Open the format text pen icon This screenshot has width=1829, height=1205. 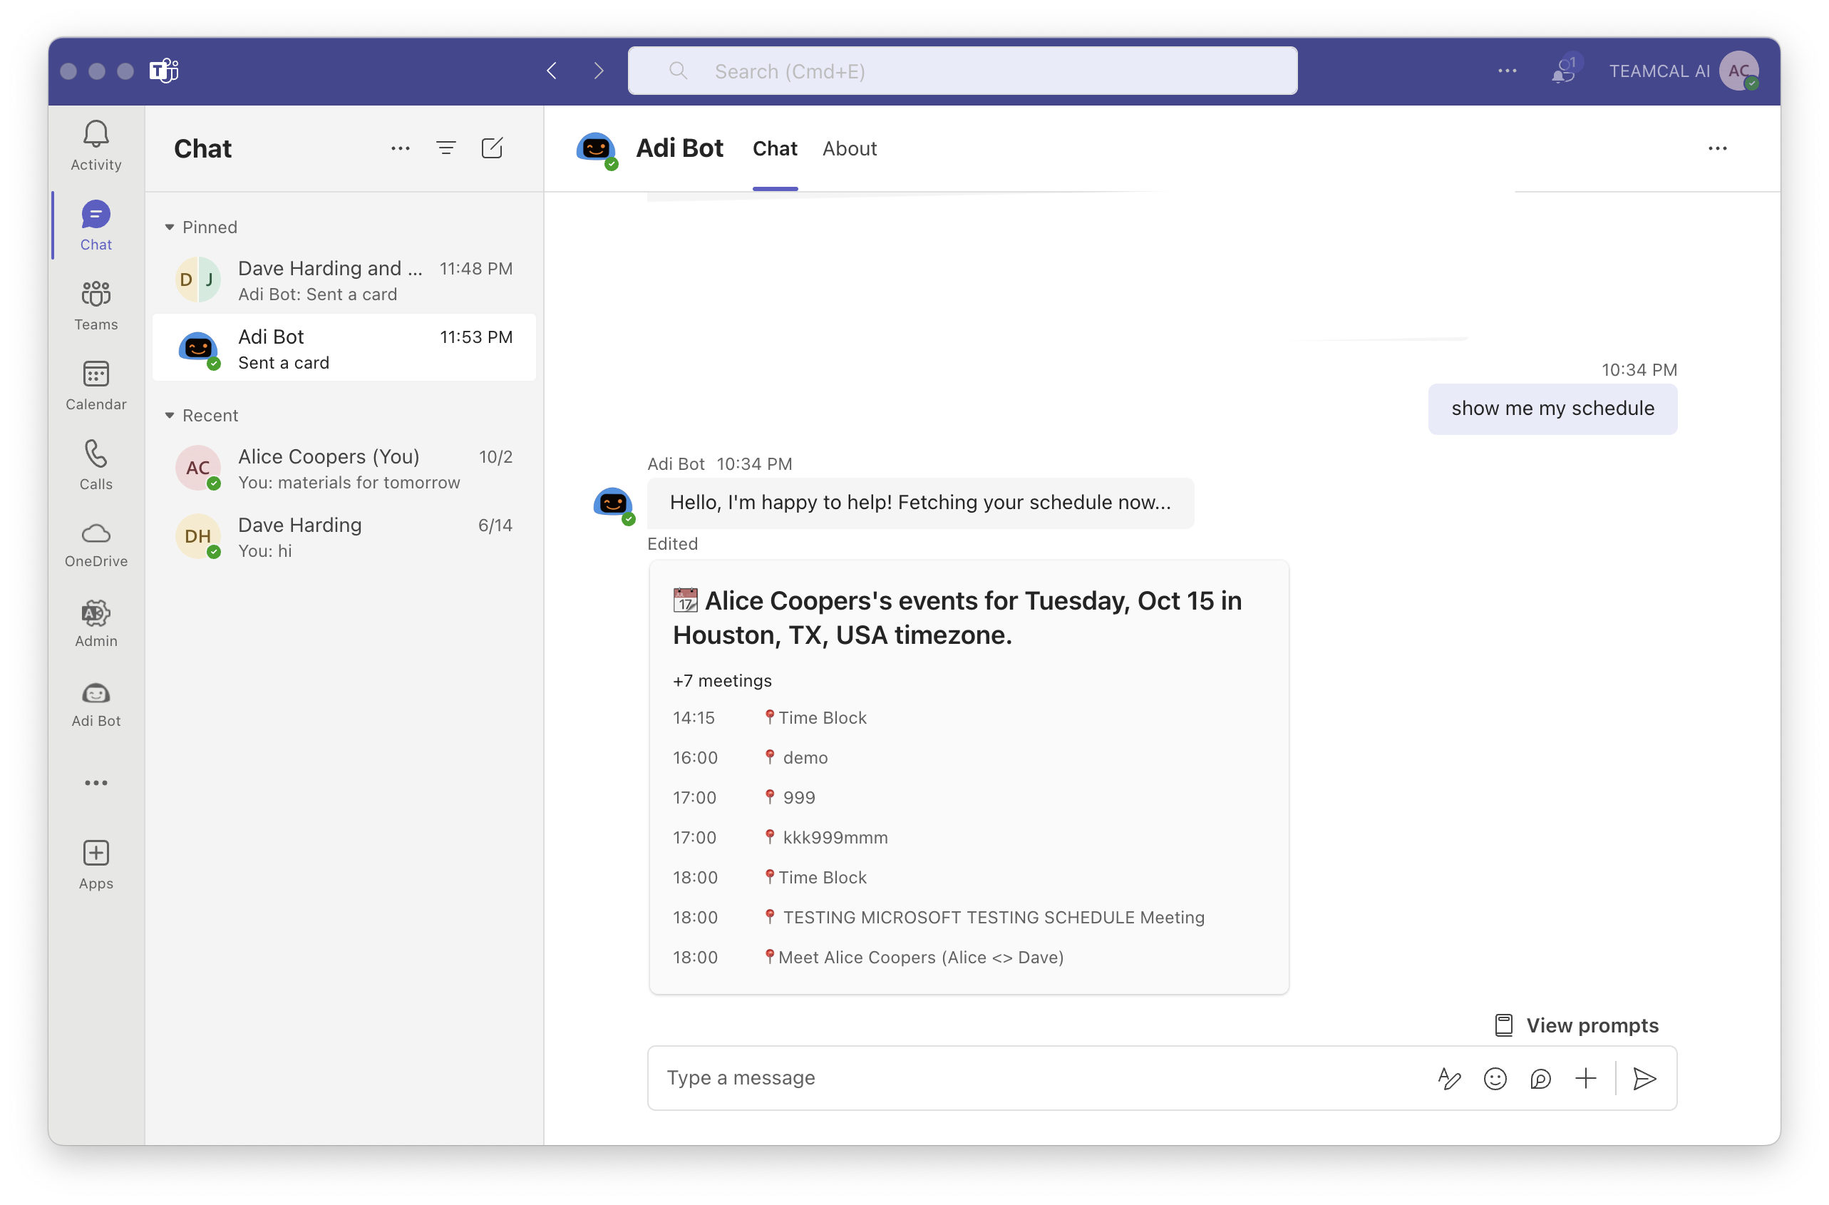(x=1448, y=1078)
